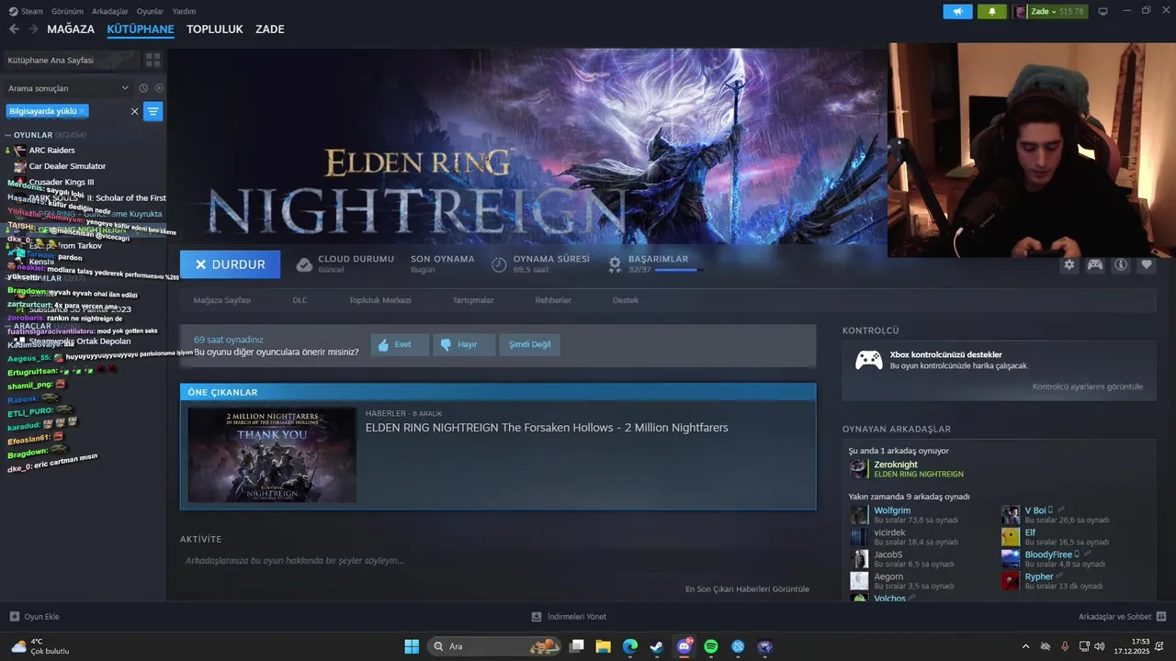Click the Cloud Durumu cloud icon

click(x=304, y=264)
